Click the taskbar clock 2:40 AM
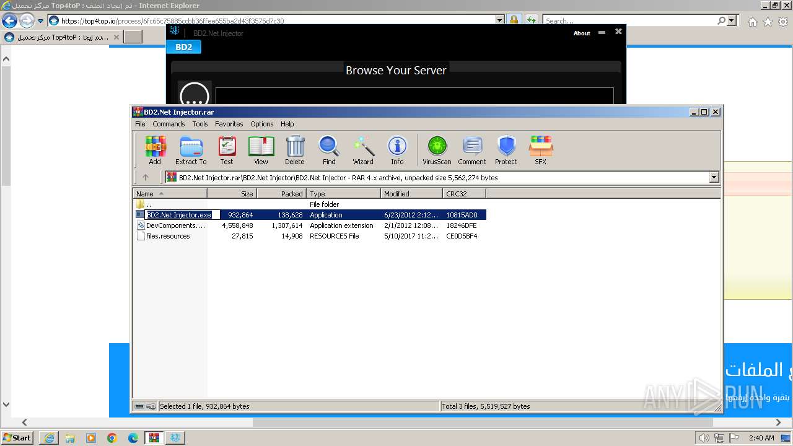 click(761, 438)
